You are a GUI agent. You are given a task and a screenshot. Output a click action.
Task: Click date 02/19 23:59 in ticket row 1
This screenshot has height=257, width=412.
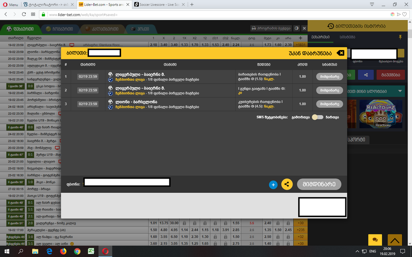pyautogui.click(x=88, y=77)
